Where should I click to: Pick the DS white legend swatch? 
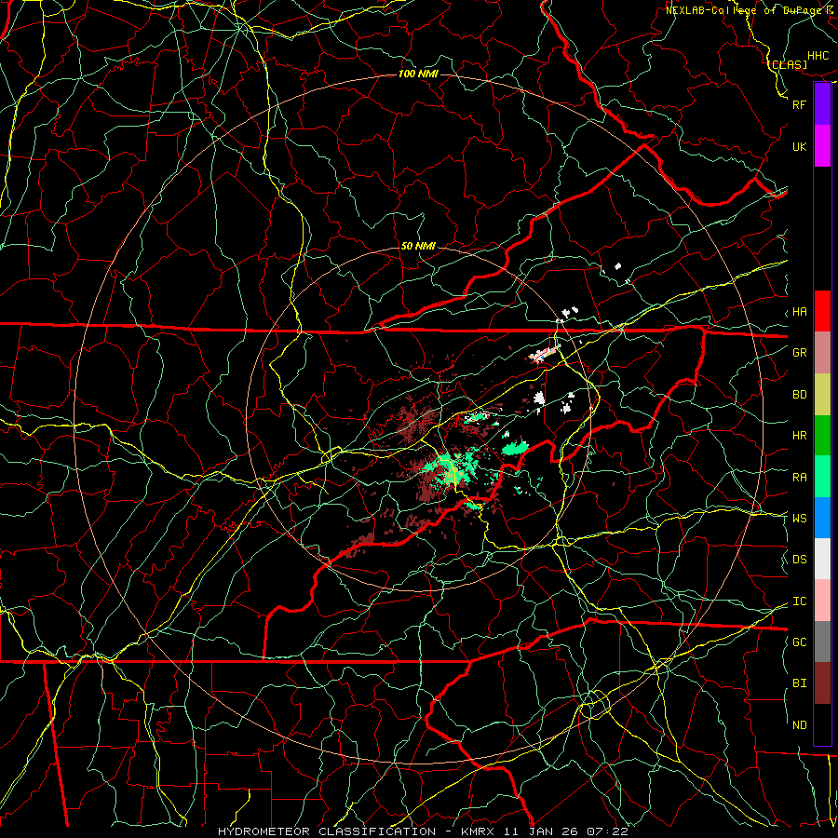pos(822,559)
